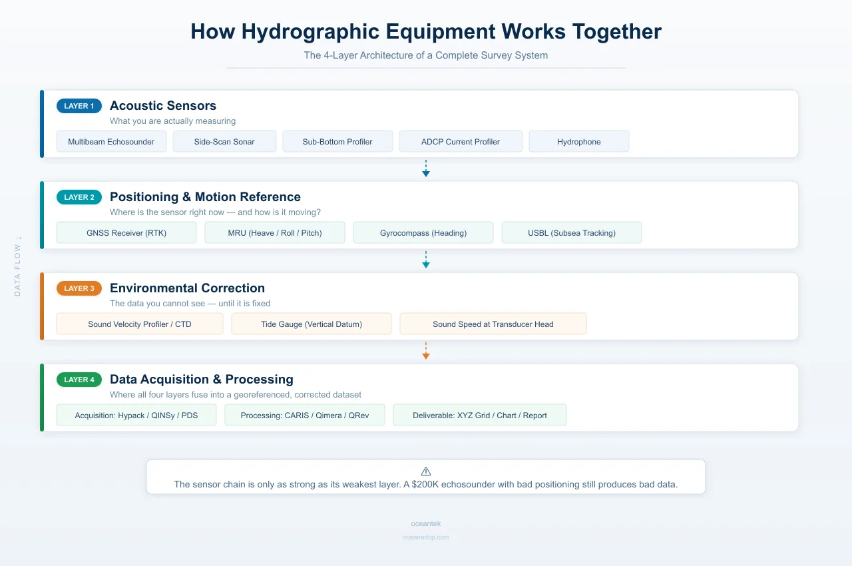Click the ADCP Current Profiler chip
Screen dimensions: 852x566
click(x=461, y=141)
